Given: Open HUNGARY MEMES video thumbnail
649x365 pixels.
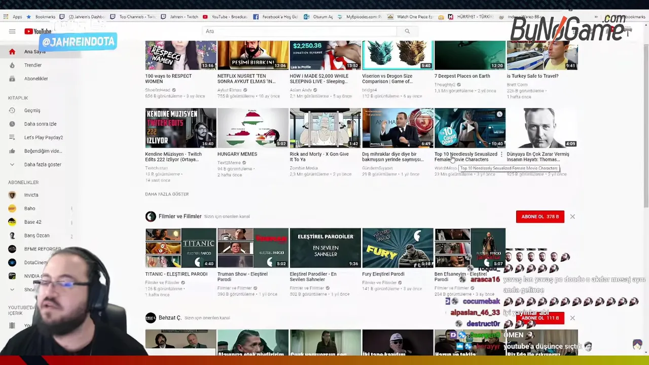Looking at the screenshot, I should click(x=253, y=128).
